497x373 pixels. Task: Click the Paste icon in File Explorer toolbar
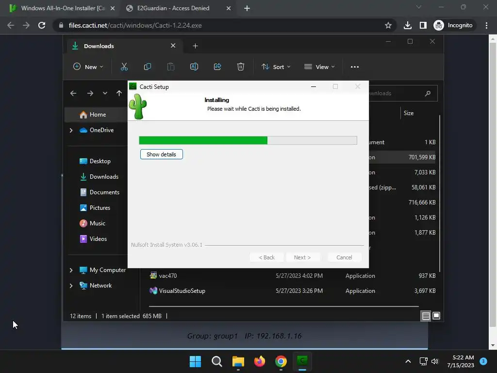pos(170,67)
